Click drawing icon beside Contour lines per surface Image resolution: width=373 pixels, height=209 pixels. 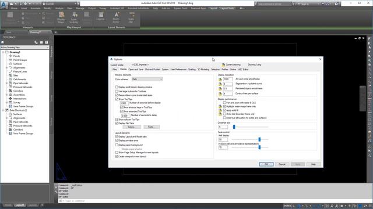click(x=220, y=93)
